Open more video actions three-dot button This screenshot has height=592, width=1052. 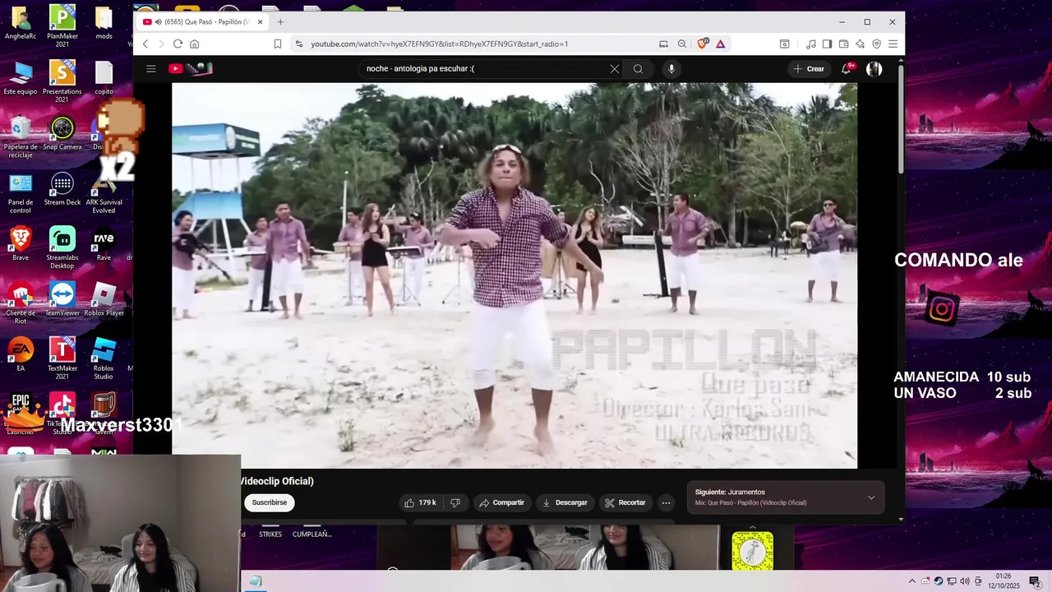pos(666,502)
